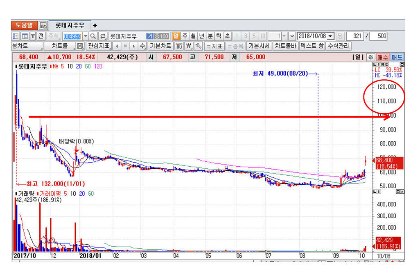413x279 pixels.
Task: Add a new tab with plus button
Action: pos(95,25)
